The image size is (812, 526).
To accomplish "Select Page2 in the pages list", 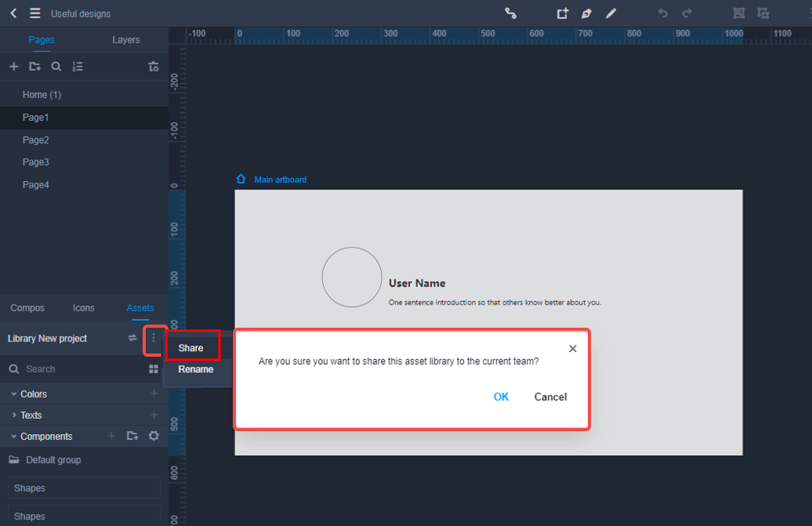I will pos(84,140).
